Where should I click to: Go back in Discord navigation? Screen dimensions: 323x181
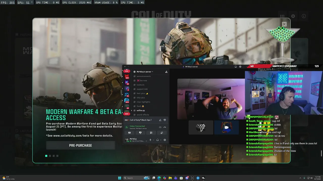pyautogui.click(x=125, y=67)
